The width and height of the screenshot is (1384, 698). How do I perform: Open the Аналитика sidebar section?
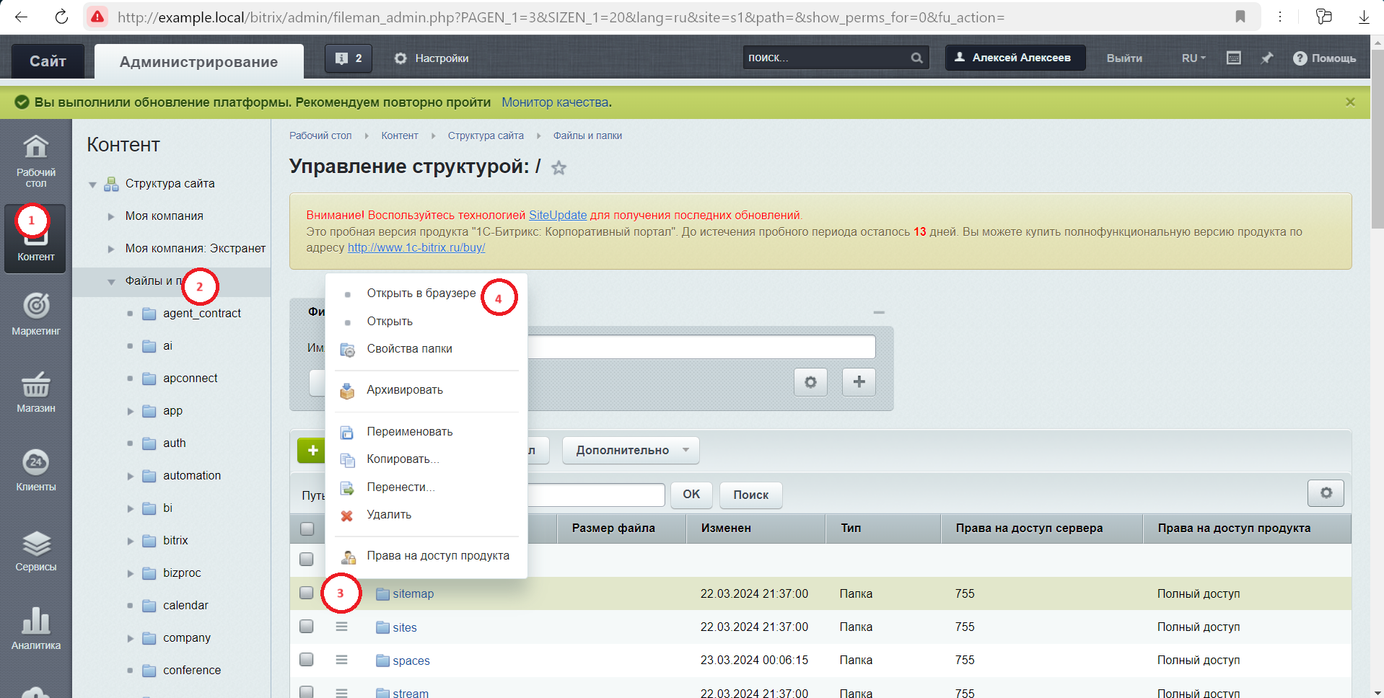coord(36,629)
